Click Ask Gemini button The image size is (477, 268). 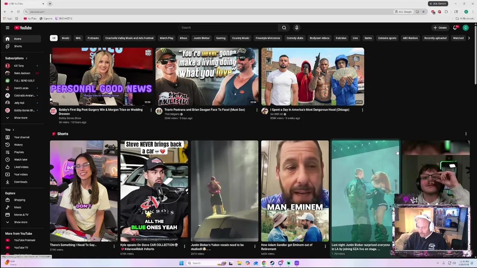[438, 4]
